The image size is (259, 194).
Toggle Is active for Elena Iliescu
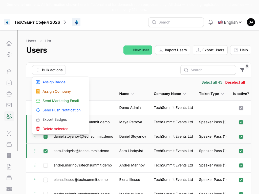(241, 180)
